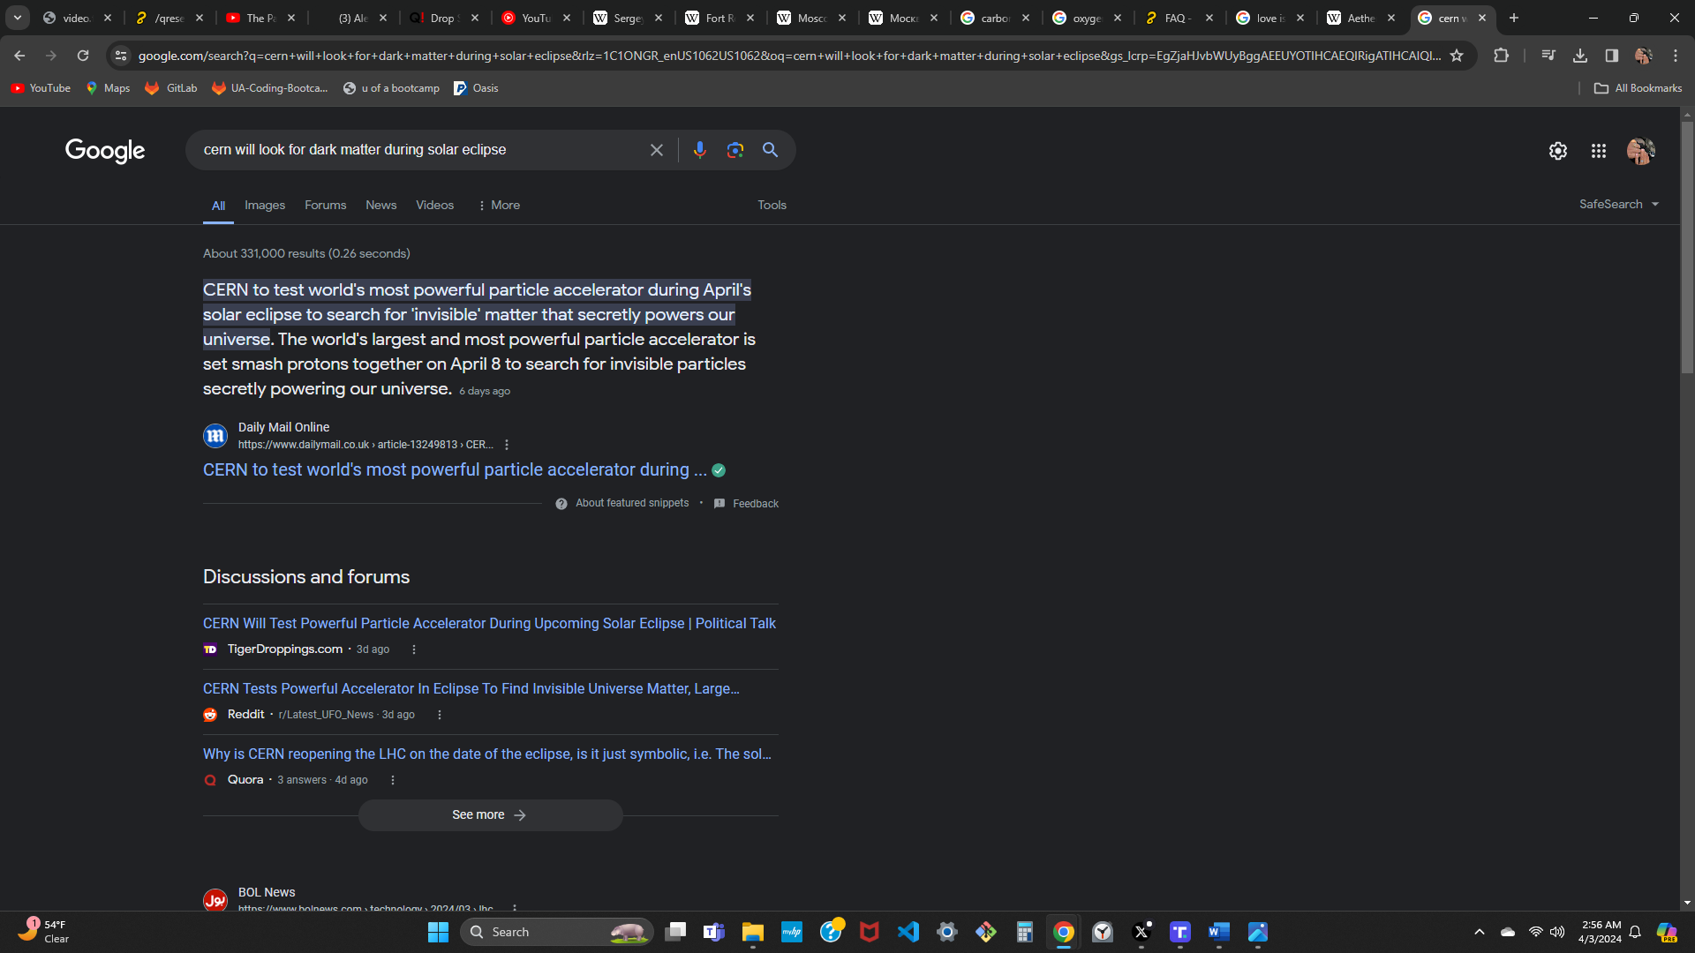
Task: Open Microsoft Teams from taskbar
Action: pos(714,932)
